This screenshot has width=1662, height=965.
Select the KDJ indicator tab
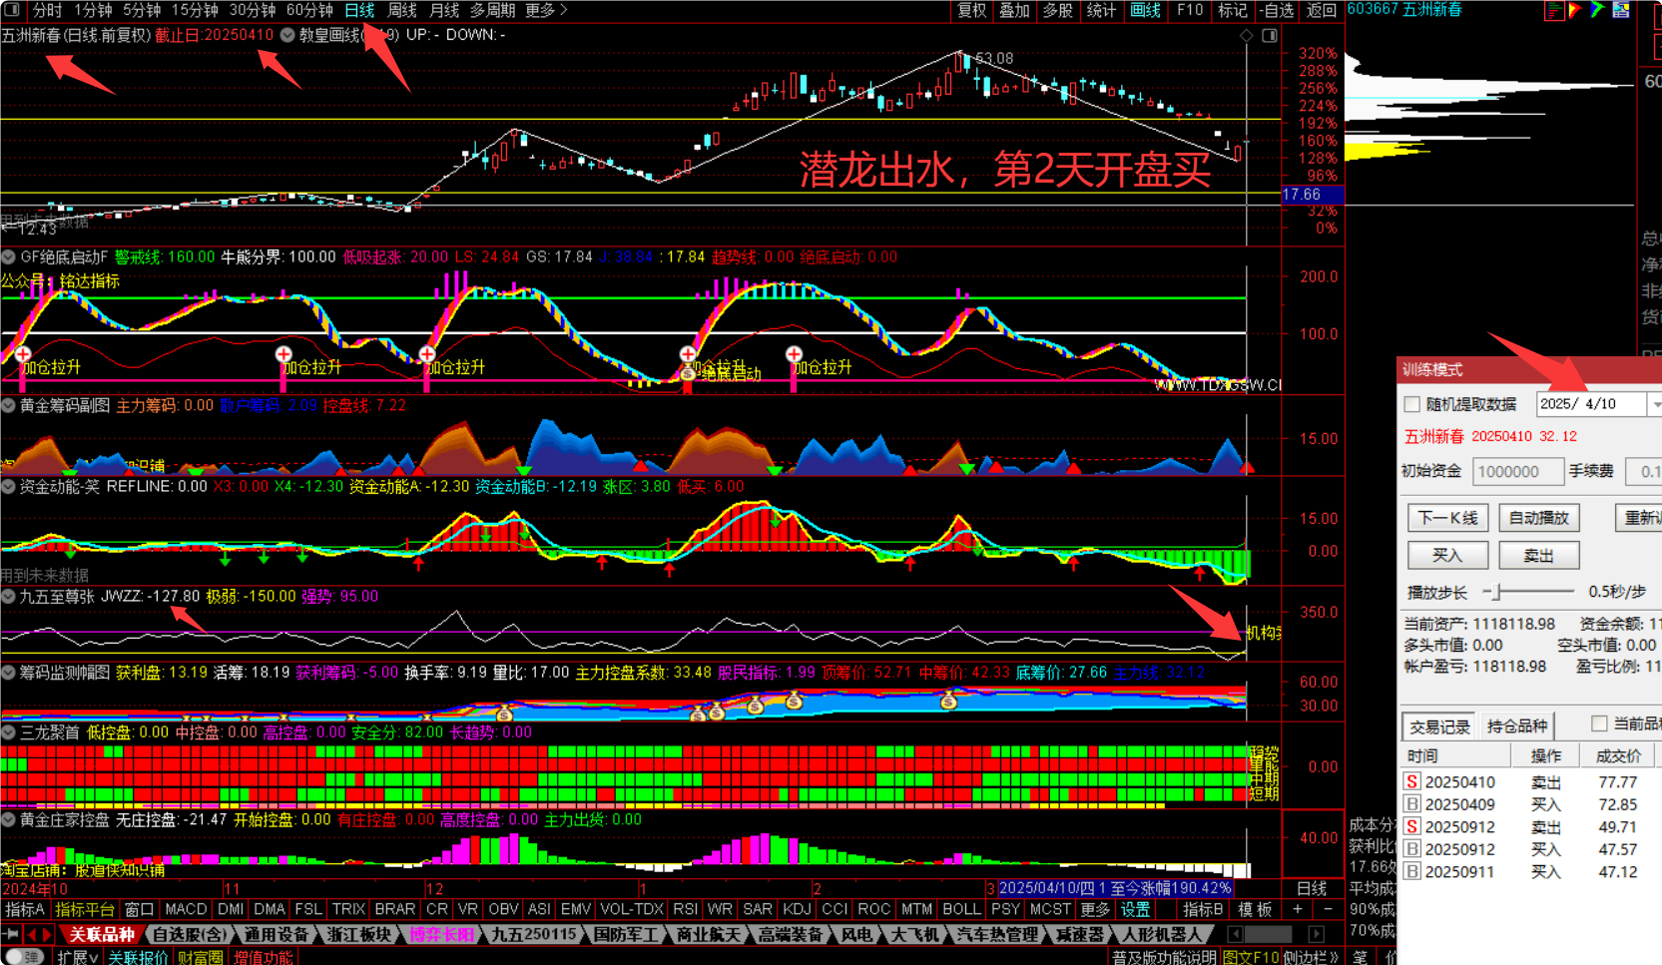(797, 909)
